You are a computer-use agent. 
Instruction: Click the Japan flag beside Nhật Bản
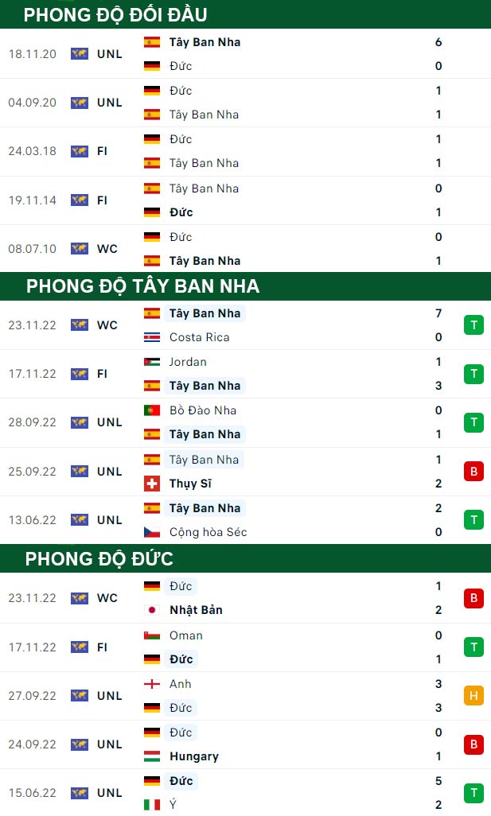[x=152, y=610]
